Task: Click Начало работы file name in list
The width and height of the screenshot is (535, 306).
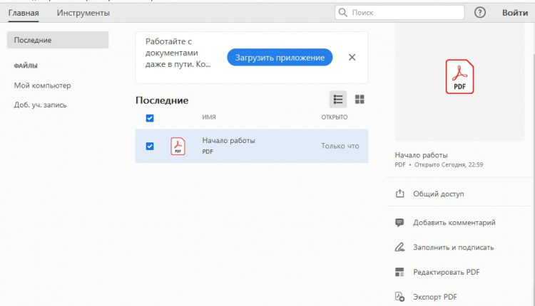Action: click(228, 140)
